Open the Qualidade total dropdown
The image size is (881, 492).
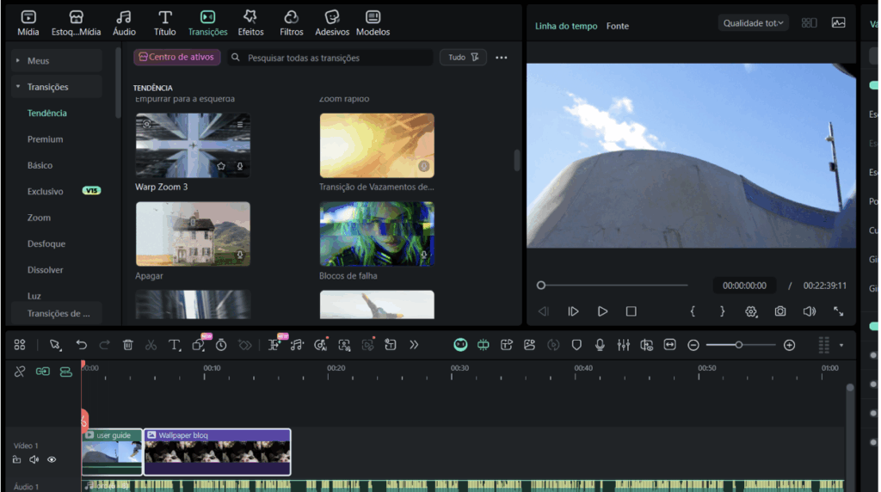[x=754, y=23]
